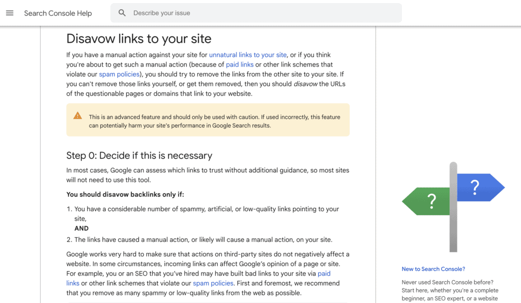Open 'spam policies' link in intro paragraph
The height and width of the screenshot is (303, 521).
pos(119,74)
